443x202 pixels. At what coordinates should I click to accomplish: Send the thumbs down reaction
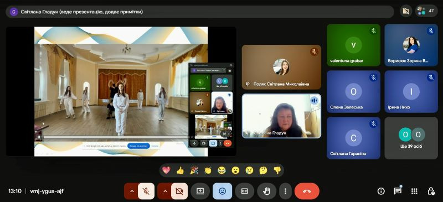coord(277,170)
